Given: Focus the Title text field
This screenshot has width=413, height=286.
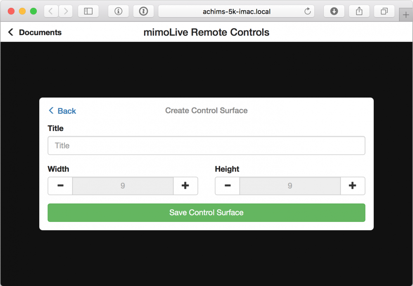Looking at the screenshot, I should coord(206,145).
